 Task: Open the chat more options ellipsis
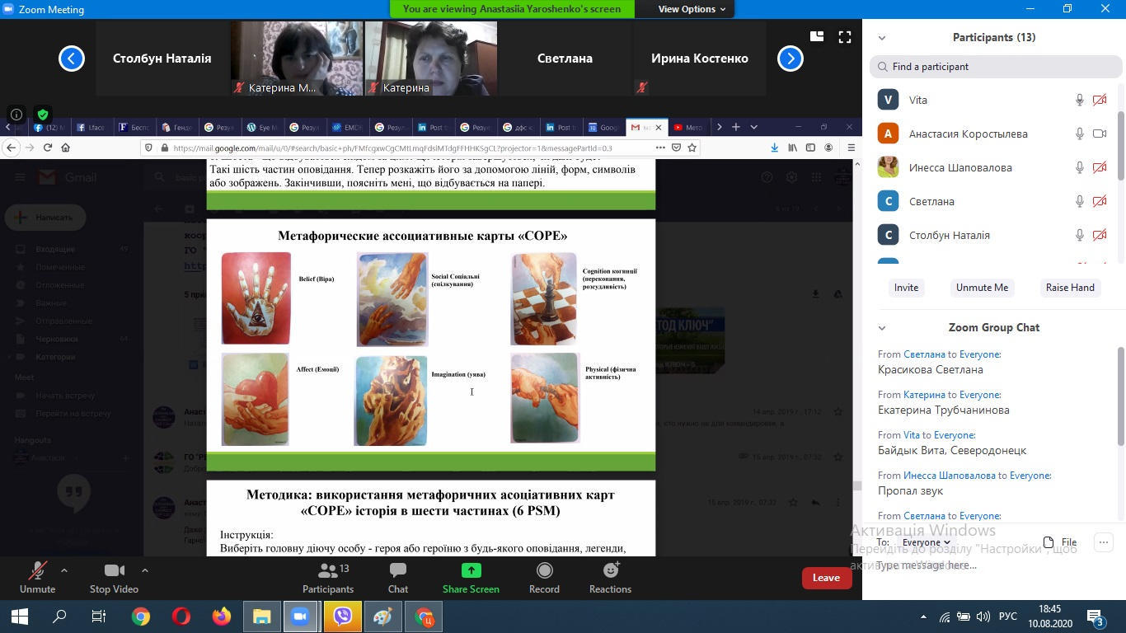[x=1103, y=542]
